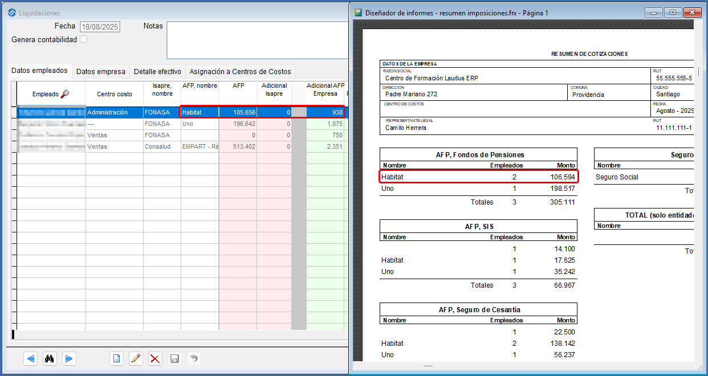Select the Habitat AFP cell in grid

pos(200,112)
